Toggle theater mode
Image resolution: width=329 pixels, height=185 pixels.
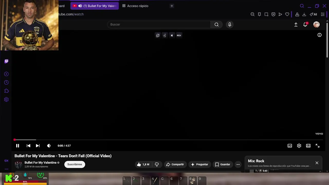click(308, 146)
